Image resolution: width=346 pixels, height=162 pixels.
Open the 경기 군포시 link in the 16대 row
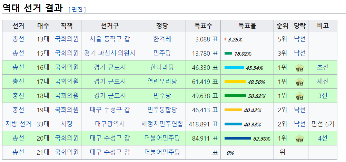pos(110,67)
